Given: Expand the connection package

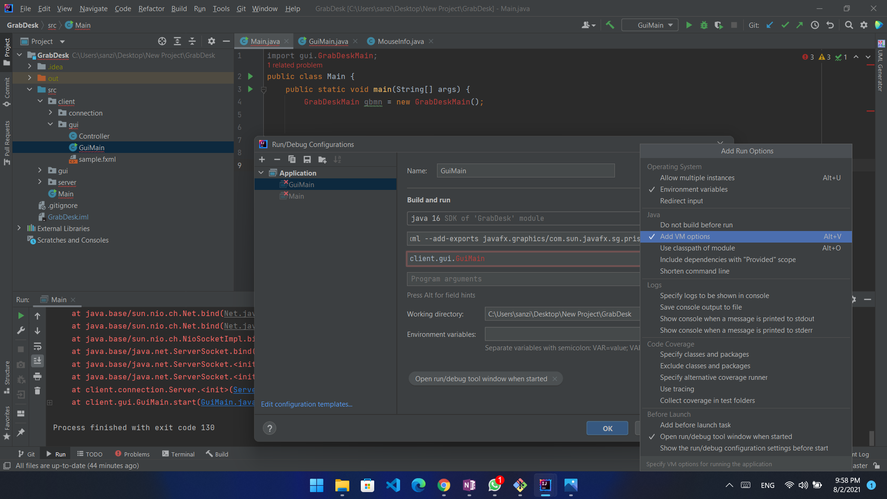Looking at the screenshot, I should pos(50,113).
